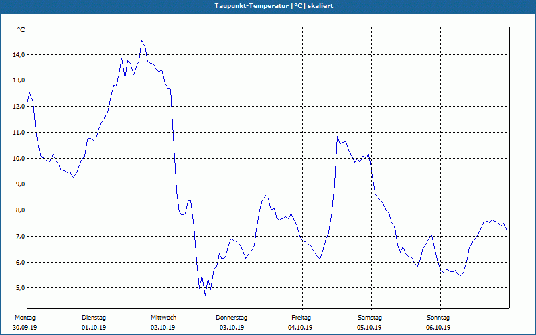Viewport: 536px width, 335px height.
Task: Select the 9,0 y-axis label
Action: (x=20, y=184)
